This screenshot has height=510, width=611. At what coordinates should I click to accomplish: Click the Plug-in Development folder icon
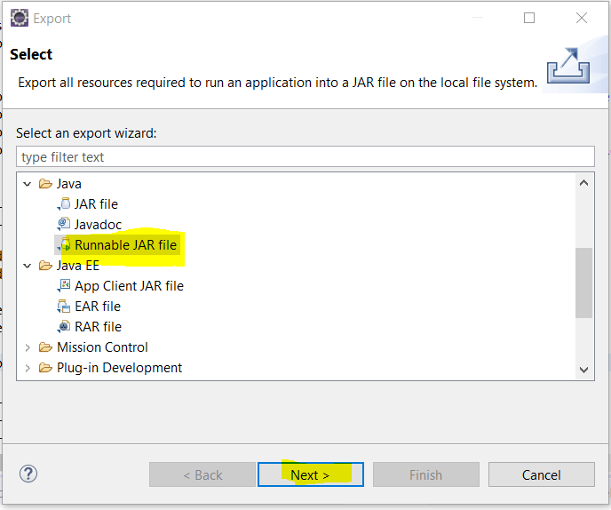pyautogui.click(x=45, y=368)
